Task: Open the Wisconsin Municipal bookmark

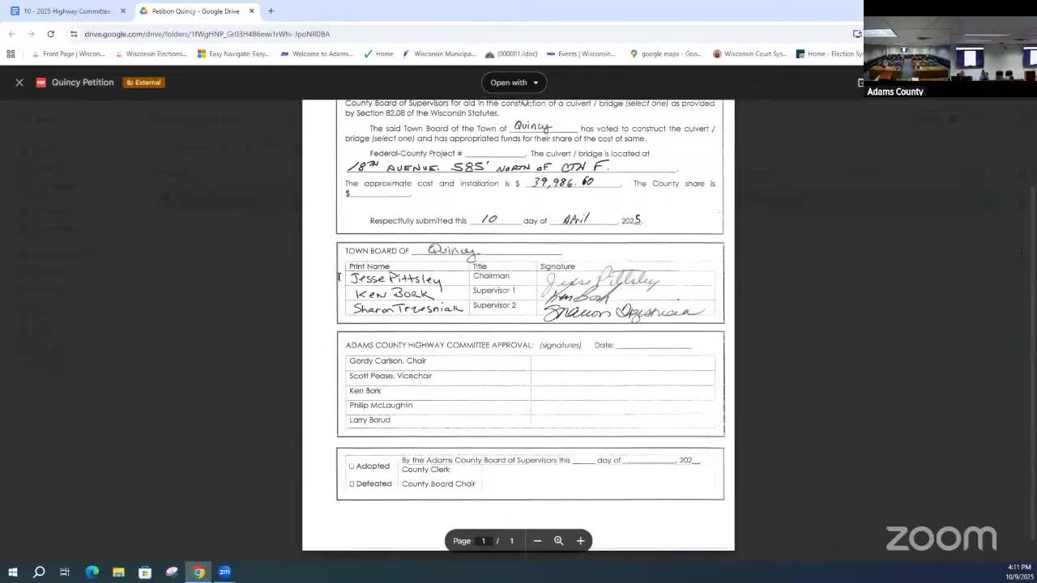Action: (x=439, y=54)
